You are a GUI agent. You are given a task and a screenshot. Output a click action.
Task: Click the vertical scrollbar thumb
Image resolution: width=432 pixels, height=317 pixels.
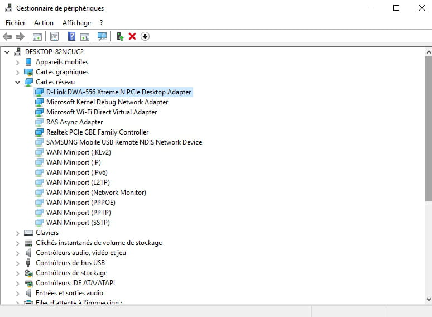tap(429, 129)
